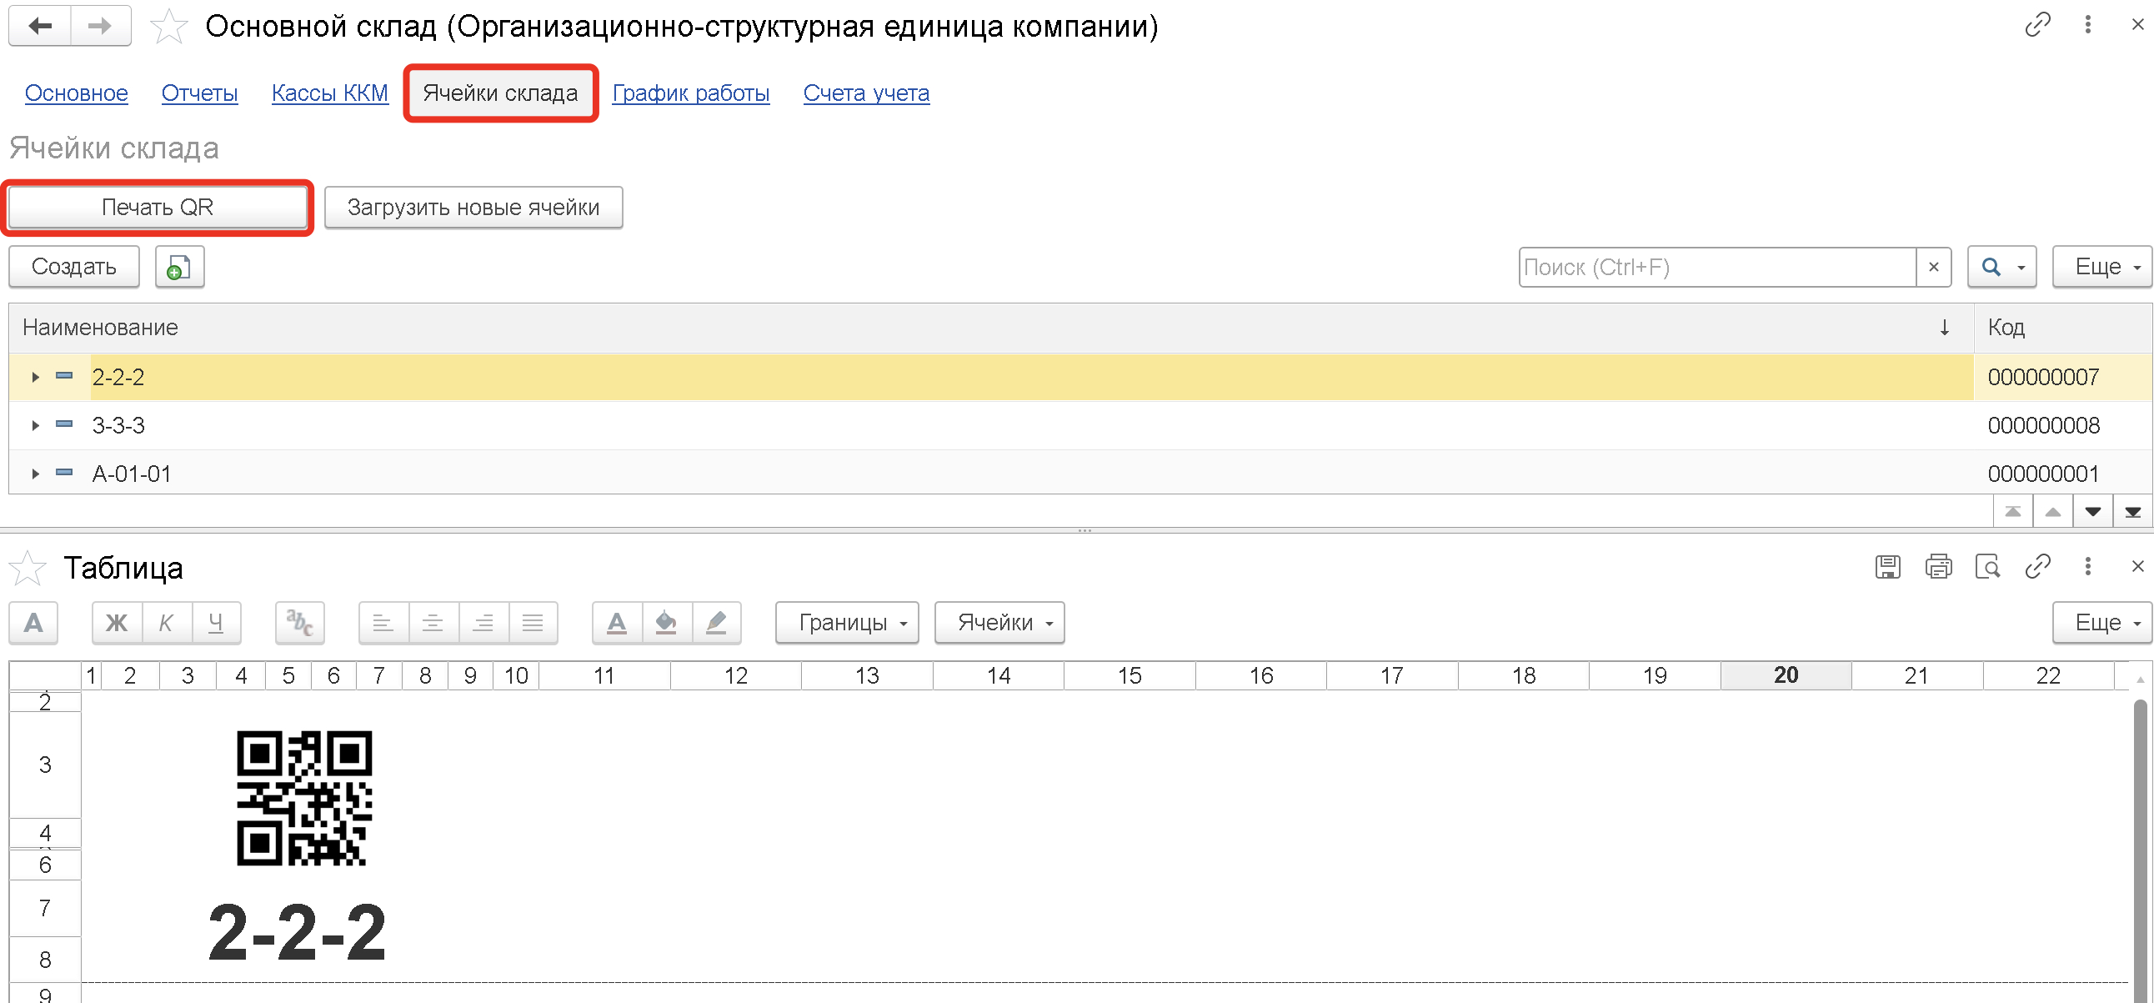Select column header 11 in spreadsheet

pos(604,676)
